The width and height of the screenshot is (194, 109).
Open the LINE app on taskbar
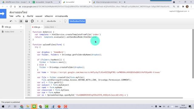pos(34,106)
